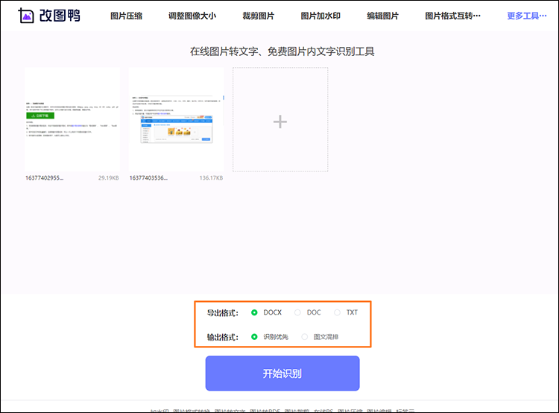The width and height of the screenshot is (559, 413).
Task: Click the 改图鸭 duck logo icon
Action: 26,16
